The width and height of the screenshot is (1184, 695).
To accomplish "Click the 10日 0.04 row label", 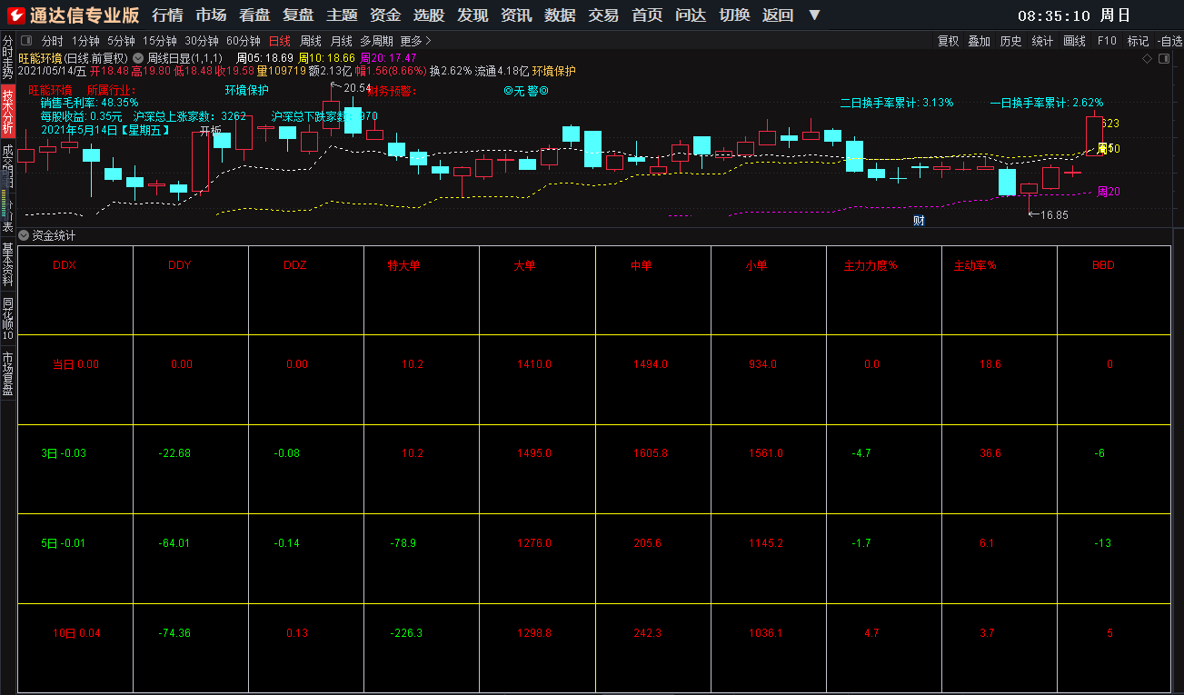I will pyautogui.click(x=77, y=633).
